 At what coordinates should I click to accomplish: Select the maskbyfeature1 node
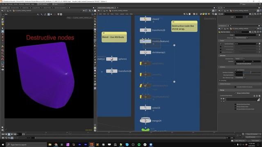tap(145, 41)
